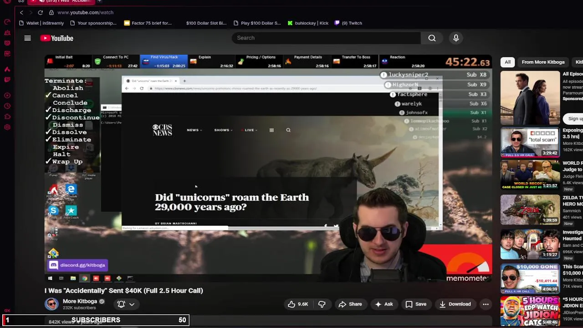Click the search magnifier button
Viewport: 583px width, 328px height.
click(x=432, y=38)
